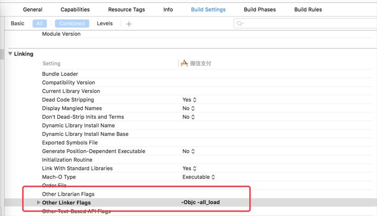Click the build settings search field
Image resolution: width=377 pixels, height=216 pixels.
click(x=303, y=23)
